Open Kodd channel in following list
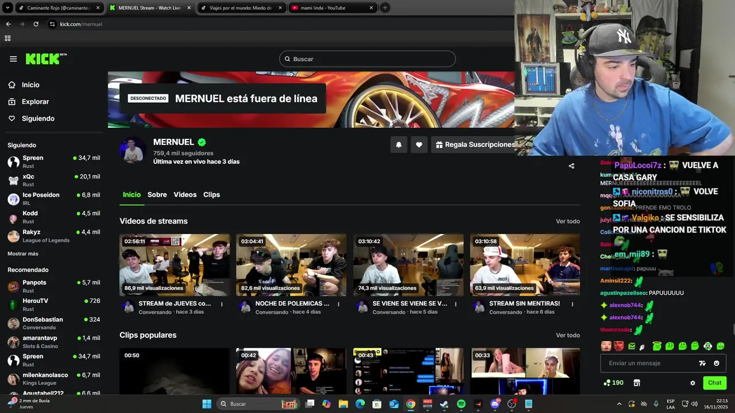The height and width of the screenshot is (413, 735). tap(54, 217)
